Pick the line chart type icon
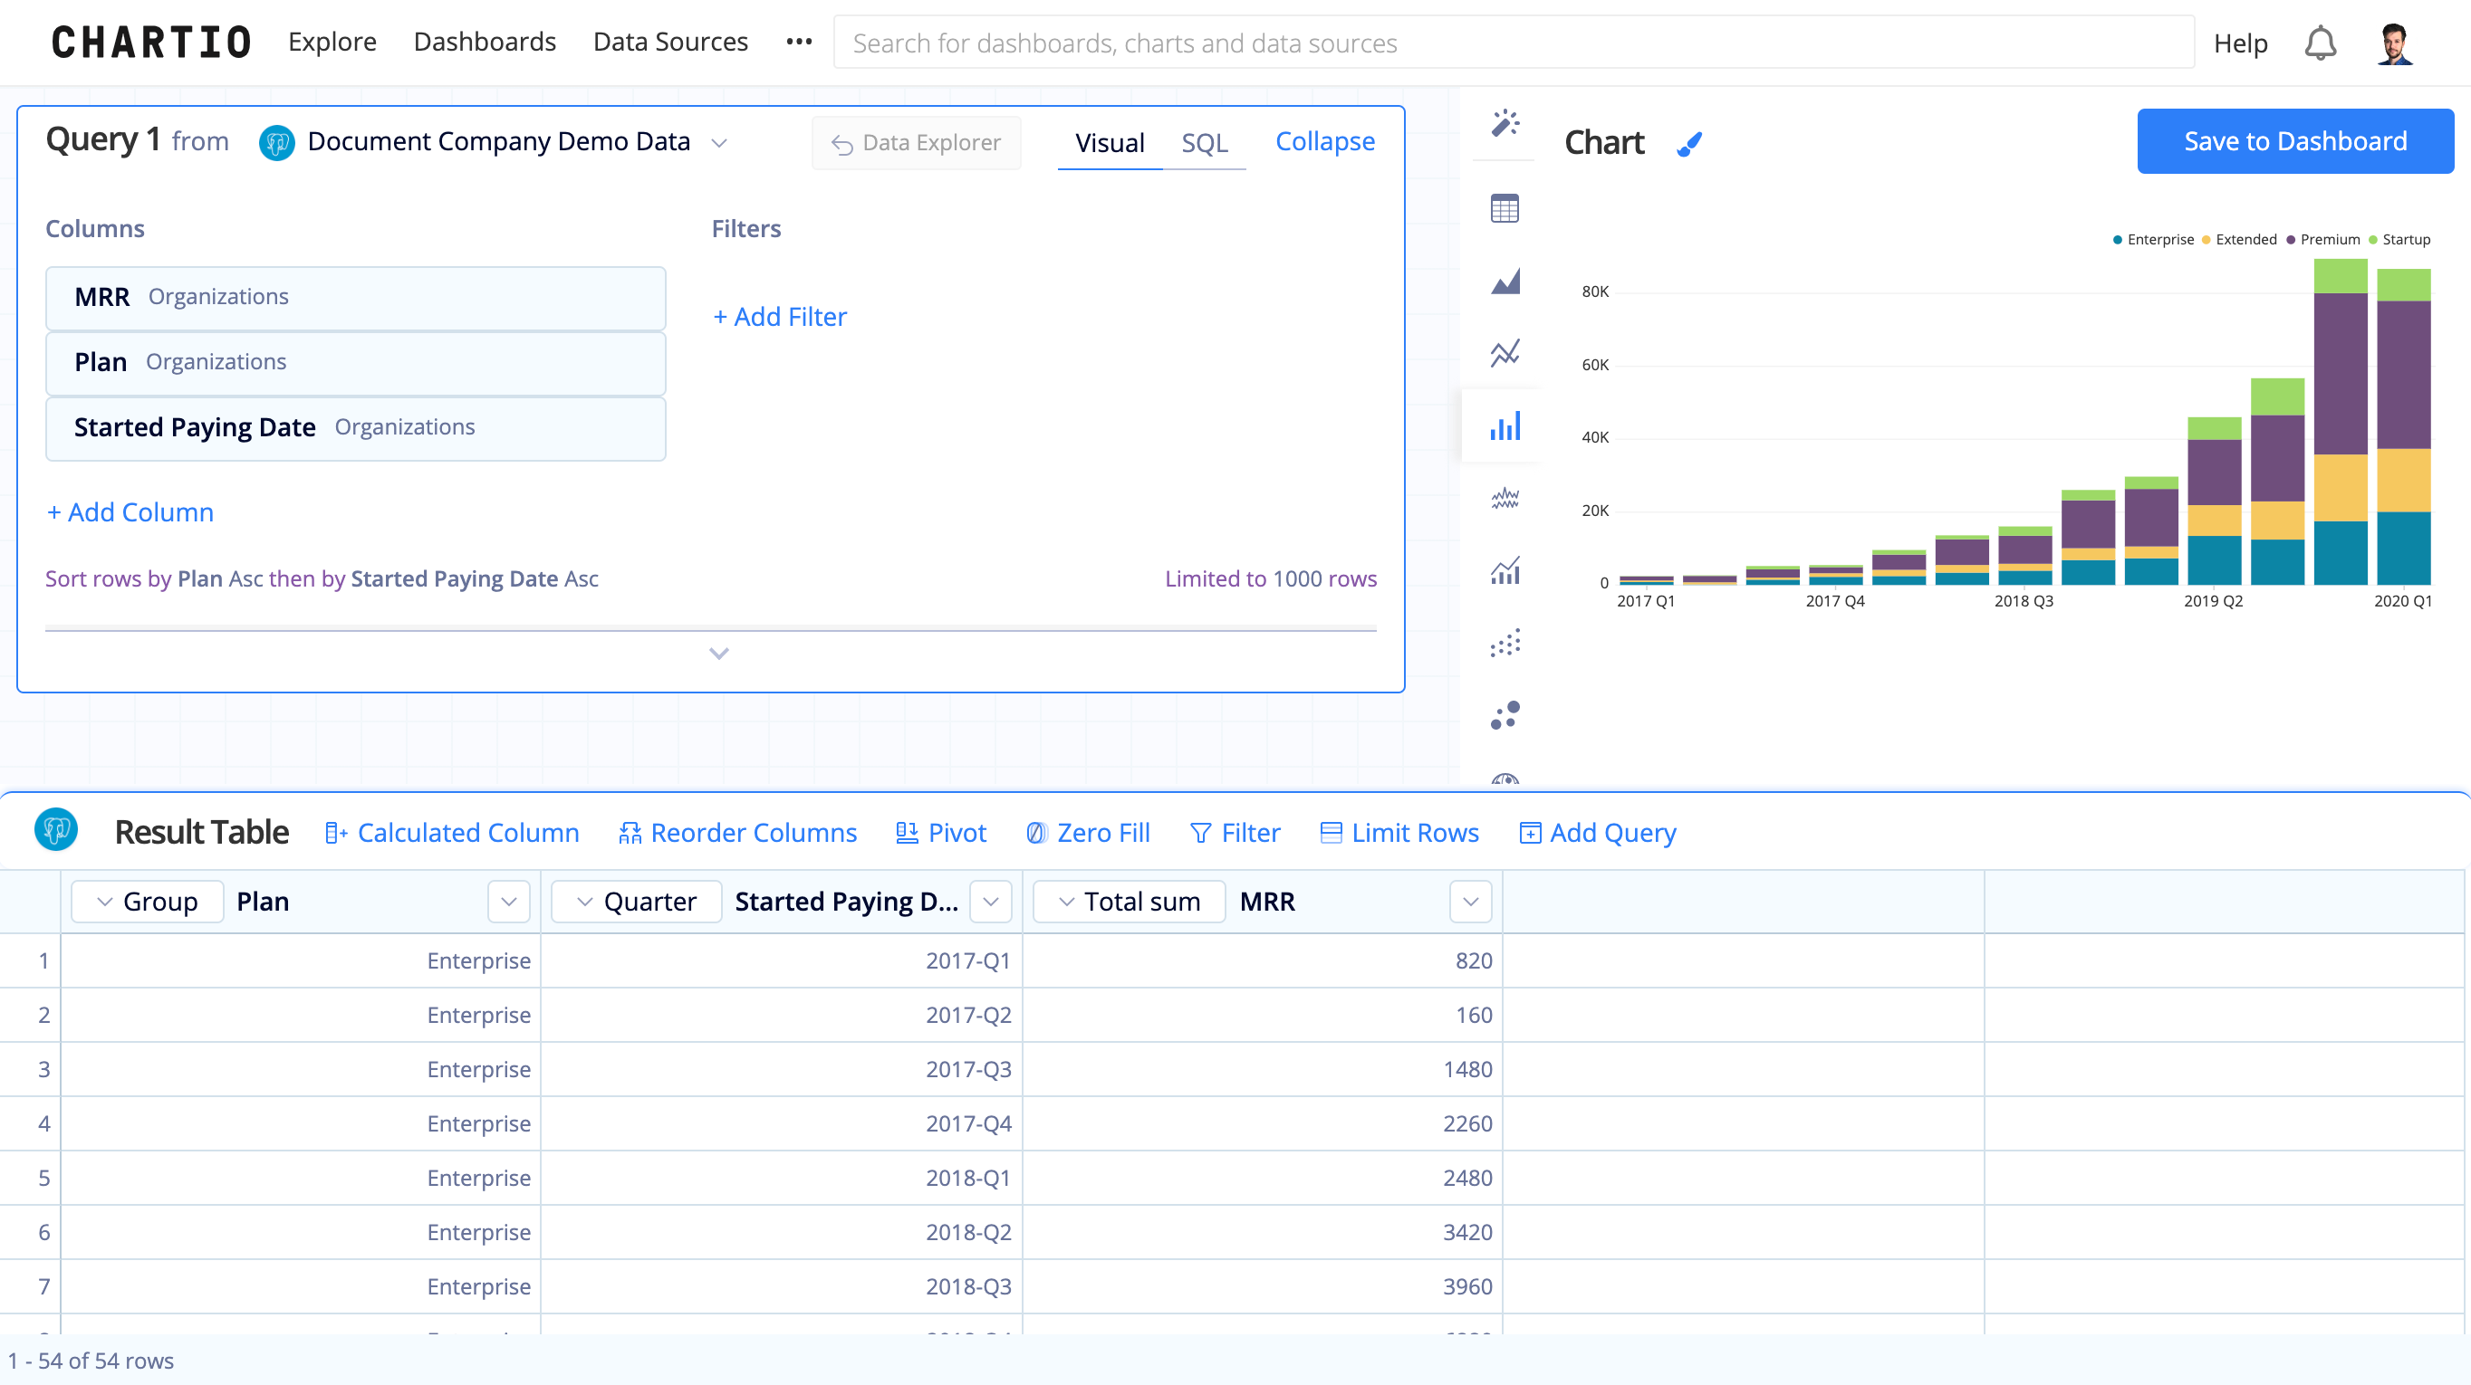Image resolution: width=2471 pixels, height=1385 pixels. (1505, 354)
